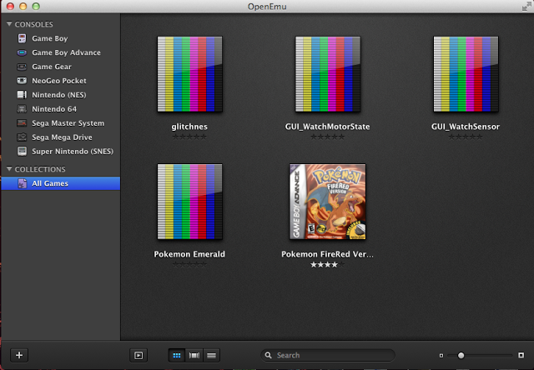Add a new collection with plus button

click(19, 355)
